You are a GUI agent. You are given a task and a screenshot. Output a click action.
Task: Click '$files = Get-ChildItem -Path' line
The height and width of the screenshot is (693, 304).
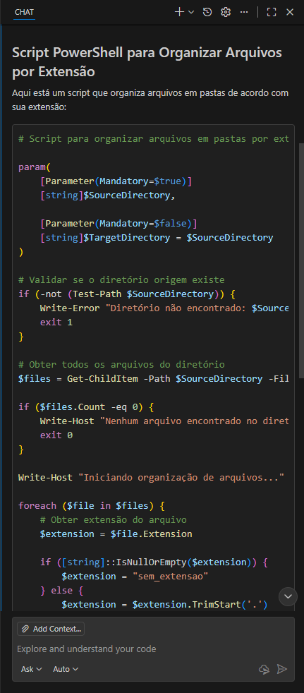click(x=153, y=379)
